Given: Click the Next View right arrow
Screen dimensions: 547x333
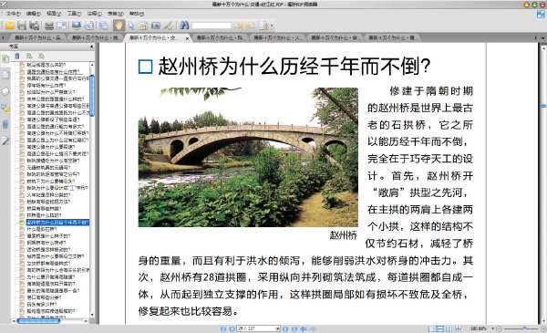Looking at the screenshot, I should tap(313, 328).
